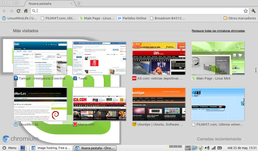Click the Tuenti favicon under its thumbnail

75,78
